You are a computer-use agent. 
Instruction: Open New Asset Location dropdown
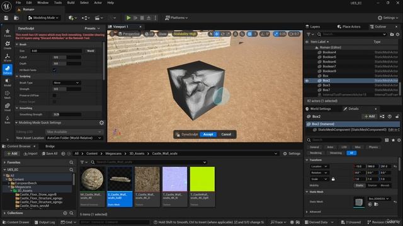coord(74,138)
